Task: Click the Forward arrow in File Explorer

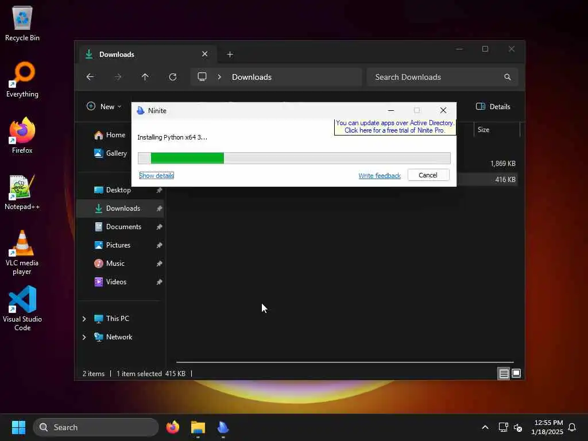Action: tap(118, 77)
